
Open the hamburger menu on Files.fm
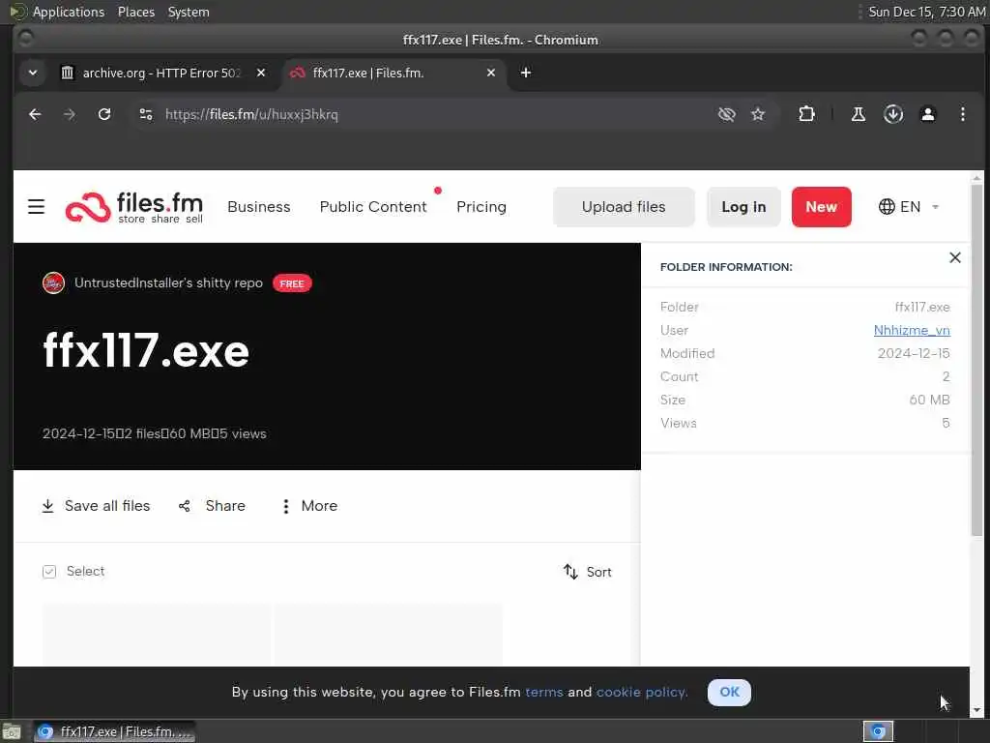[x=36, y=207]
